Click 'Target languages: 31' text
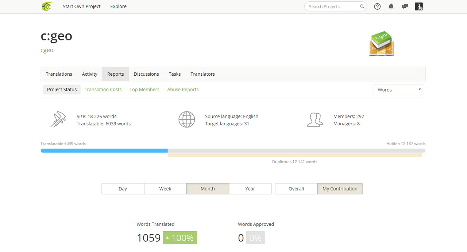Viewport: 467px width, 252px height. 227,124
